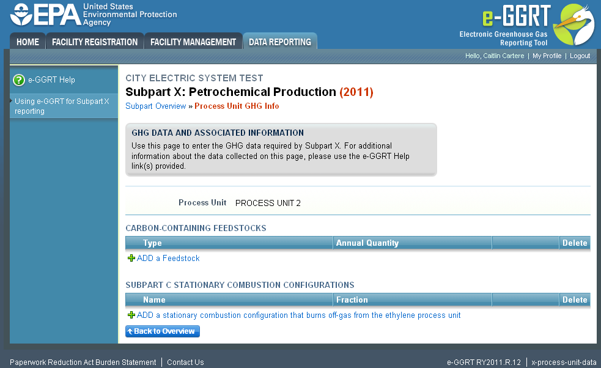Click CARBON-CONTAINING FEEDSTOCKS section heading
Screen dimensions: 601x368
[196, 228]
